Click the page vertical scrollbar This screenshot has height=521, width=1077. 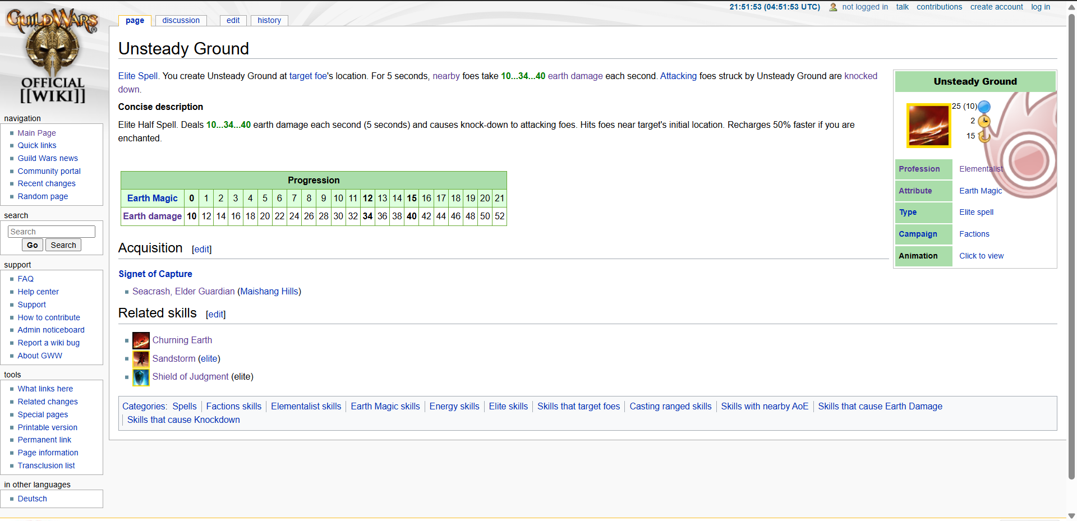point(1071,247)
